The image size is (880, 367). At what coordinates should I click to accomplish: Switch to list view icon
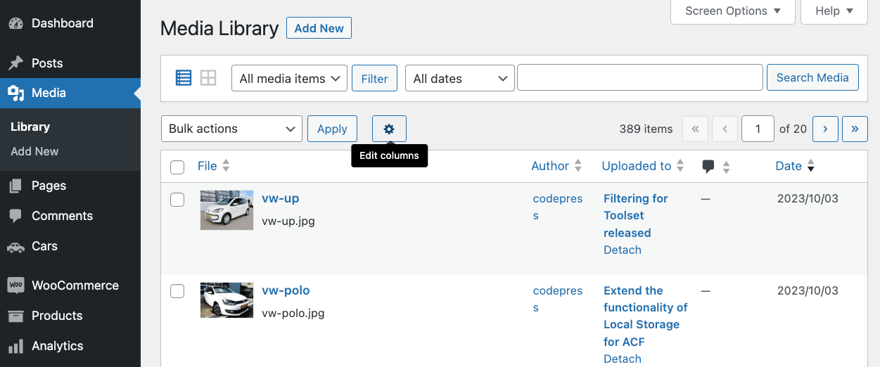pos(184,78)
